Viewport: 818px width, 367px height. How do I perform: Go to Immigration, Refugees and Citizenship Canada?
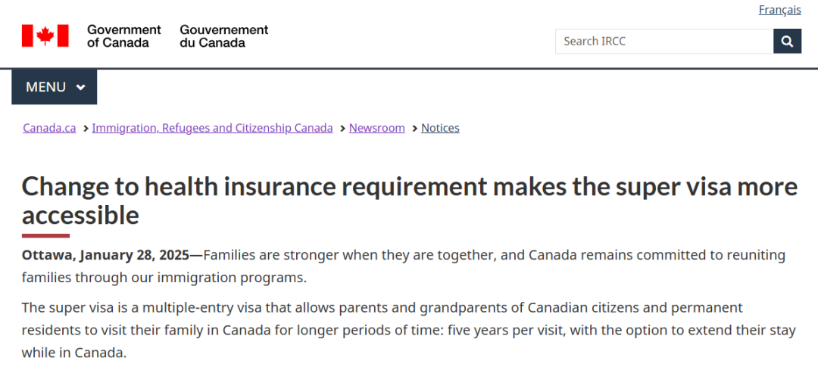coord(212,128)
